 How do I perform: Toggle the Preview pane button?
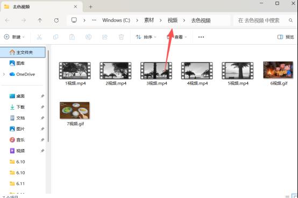tap(286, 37)
